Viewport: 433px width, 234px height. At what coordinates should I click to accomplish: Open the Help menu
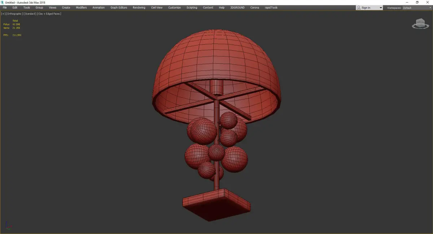[x=222, y=8]
